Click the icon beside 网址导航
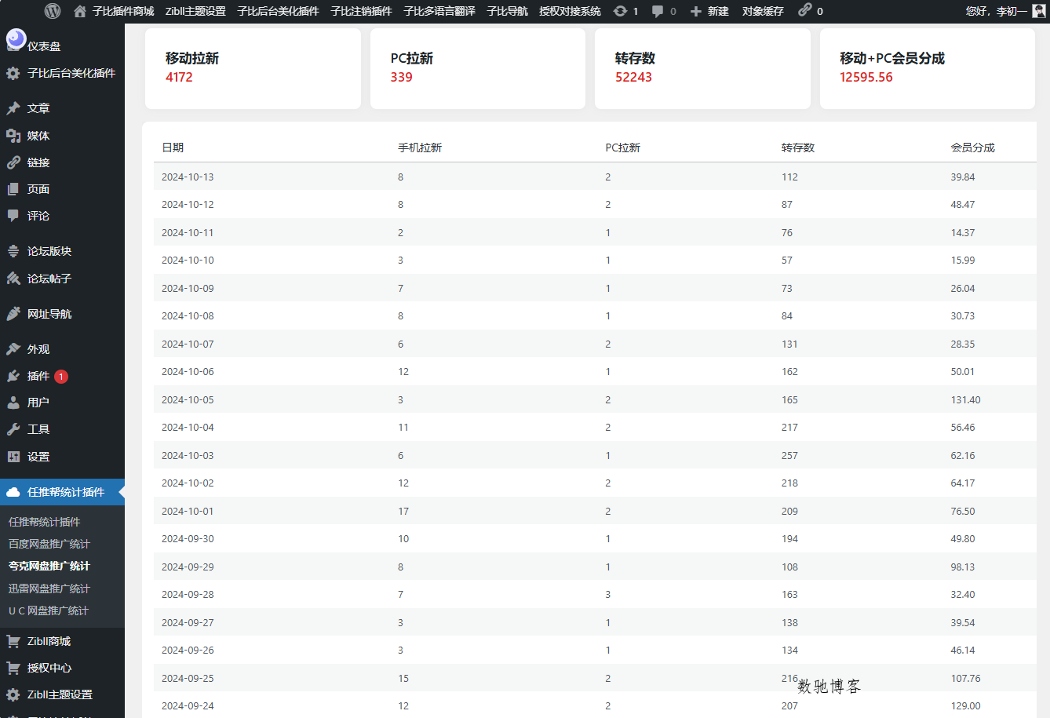 tap(13, 314)
